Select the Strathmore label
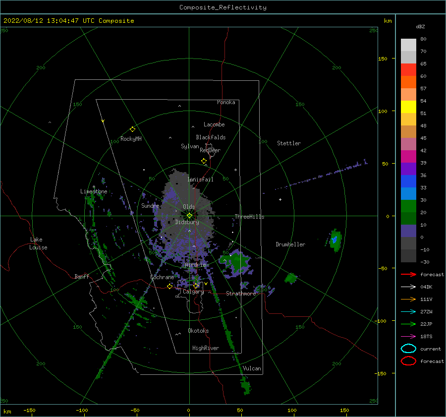This screenshot has width=446, height=417. (x=241, y=294)
